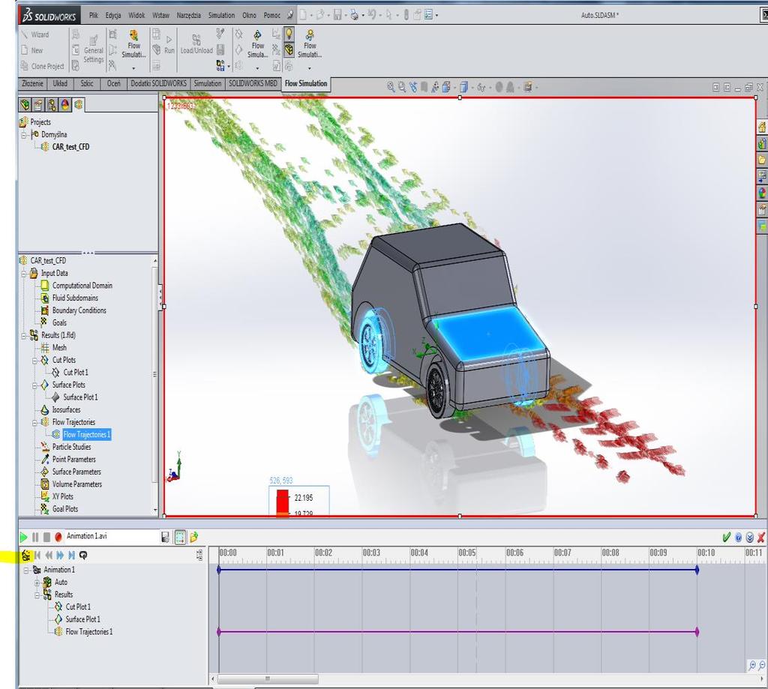Open the FeatureManager design tree tab icon
Viewport: 768px width, 689px height.
(x=25, y=104)
